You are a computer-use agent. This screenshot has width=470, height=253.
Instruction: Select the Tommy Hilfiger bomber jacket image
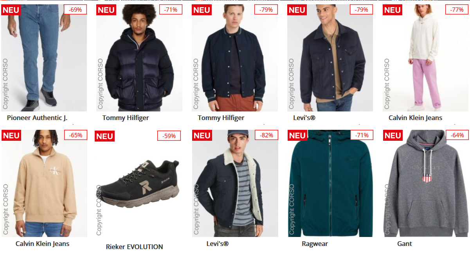click(x=234, y=58)
